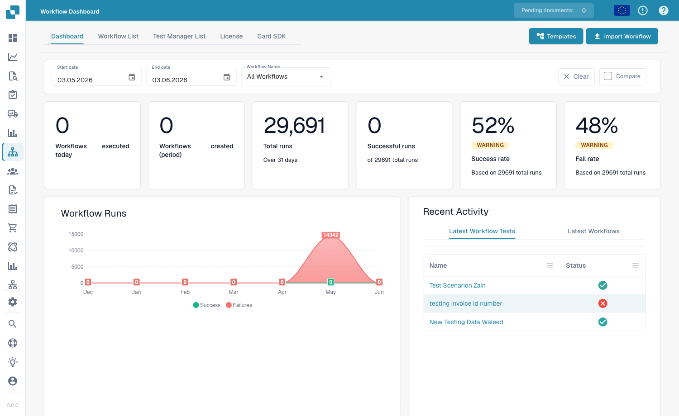Click the End date input field

coord(191,77)
